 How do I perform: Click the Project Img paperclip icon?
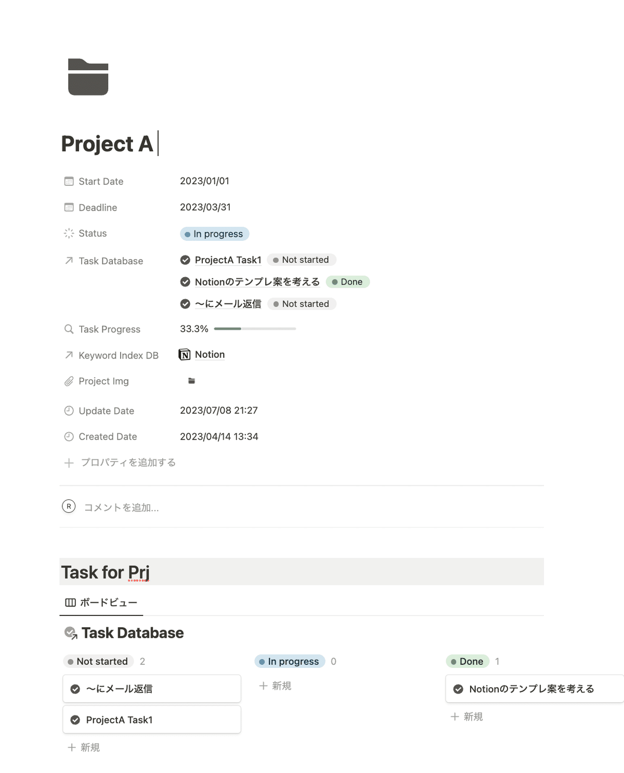pyautogui.click(x=69, y=381)
